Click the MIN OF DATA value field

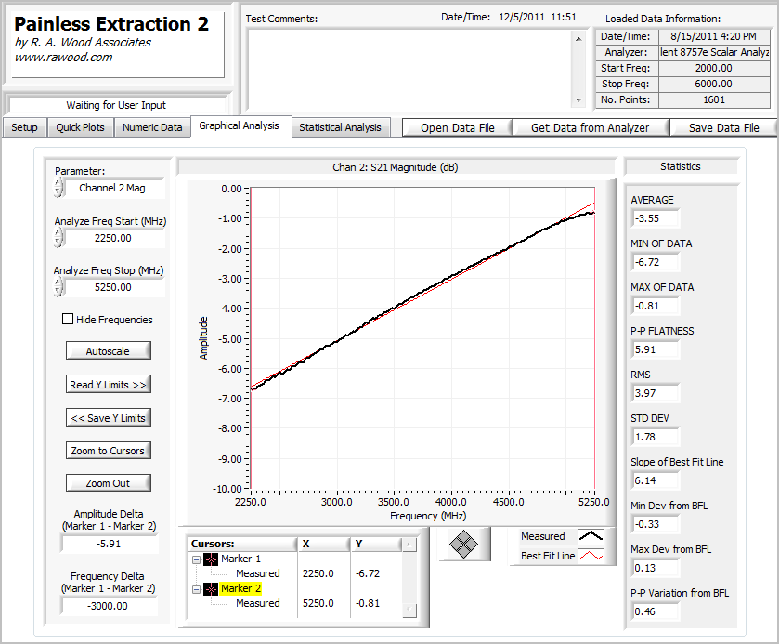[656, 262]
